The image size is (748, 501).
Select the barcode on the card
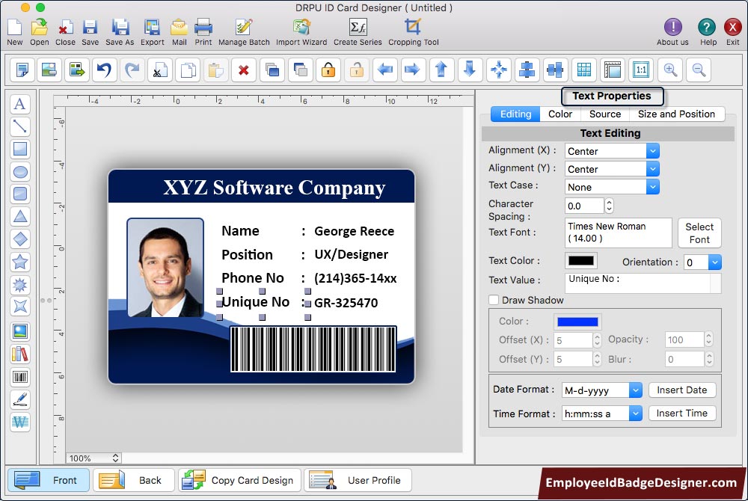pos(313,349)
